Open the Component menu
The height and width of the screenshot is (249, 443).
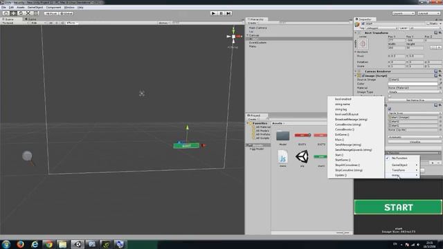(53, 8)
